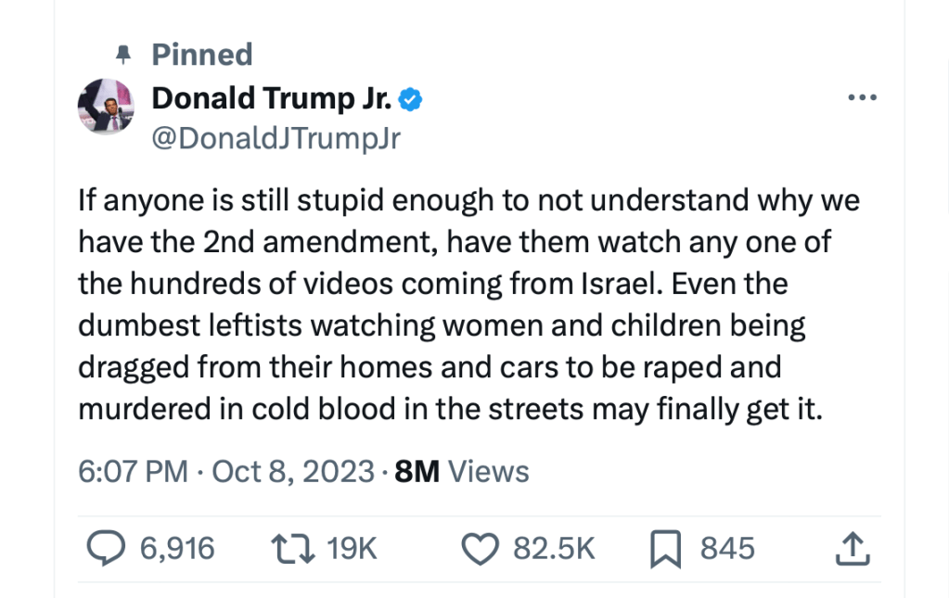
Task: Click the Pinned label text
Action: tap(202, 55)
